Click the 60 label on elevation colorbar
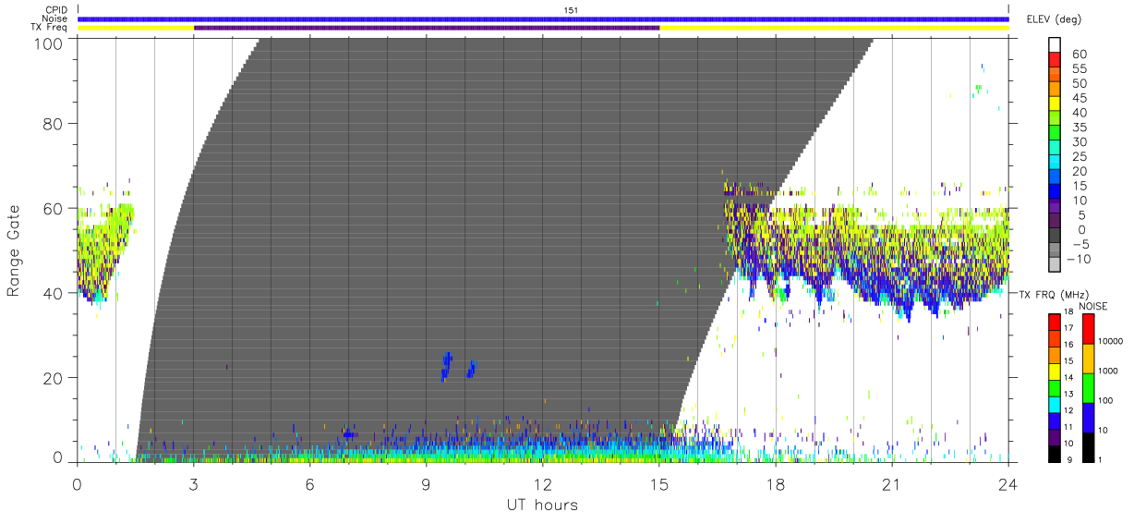 [1078, 55]
